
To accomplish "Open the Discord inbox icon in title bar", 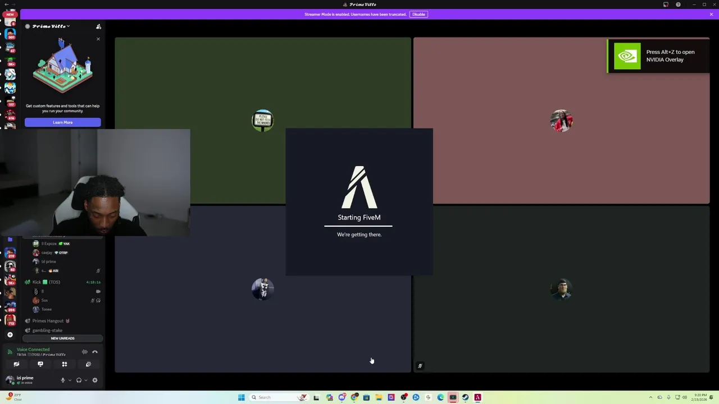I will coord(666,4).
